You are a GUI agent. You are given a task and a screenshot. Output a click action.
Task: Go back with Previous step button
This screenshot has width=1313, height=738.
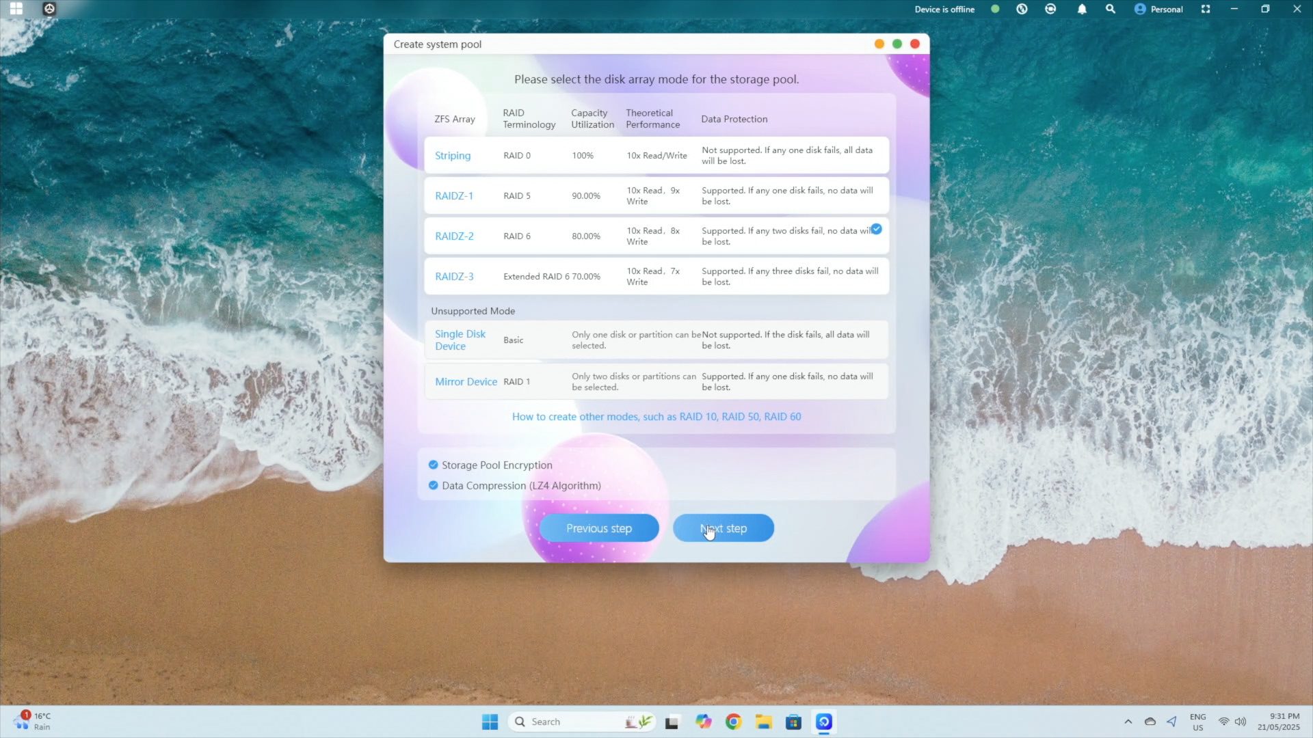599,528
